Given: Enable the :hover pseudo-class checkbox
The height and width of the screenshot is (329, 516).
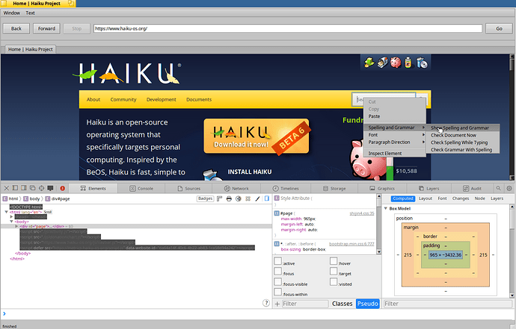Looking at the screenshot, I should coord(334,260).
